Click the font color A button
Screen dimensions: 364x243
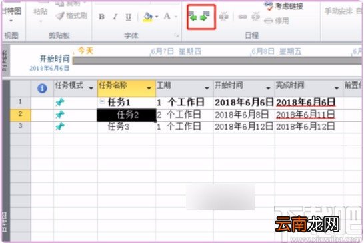coord(167,16)
